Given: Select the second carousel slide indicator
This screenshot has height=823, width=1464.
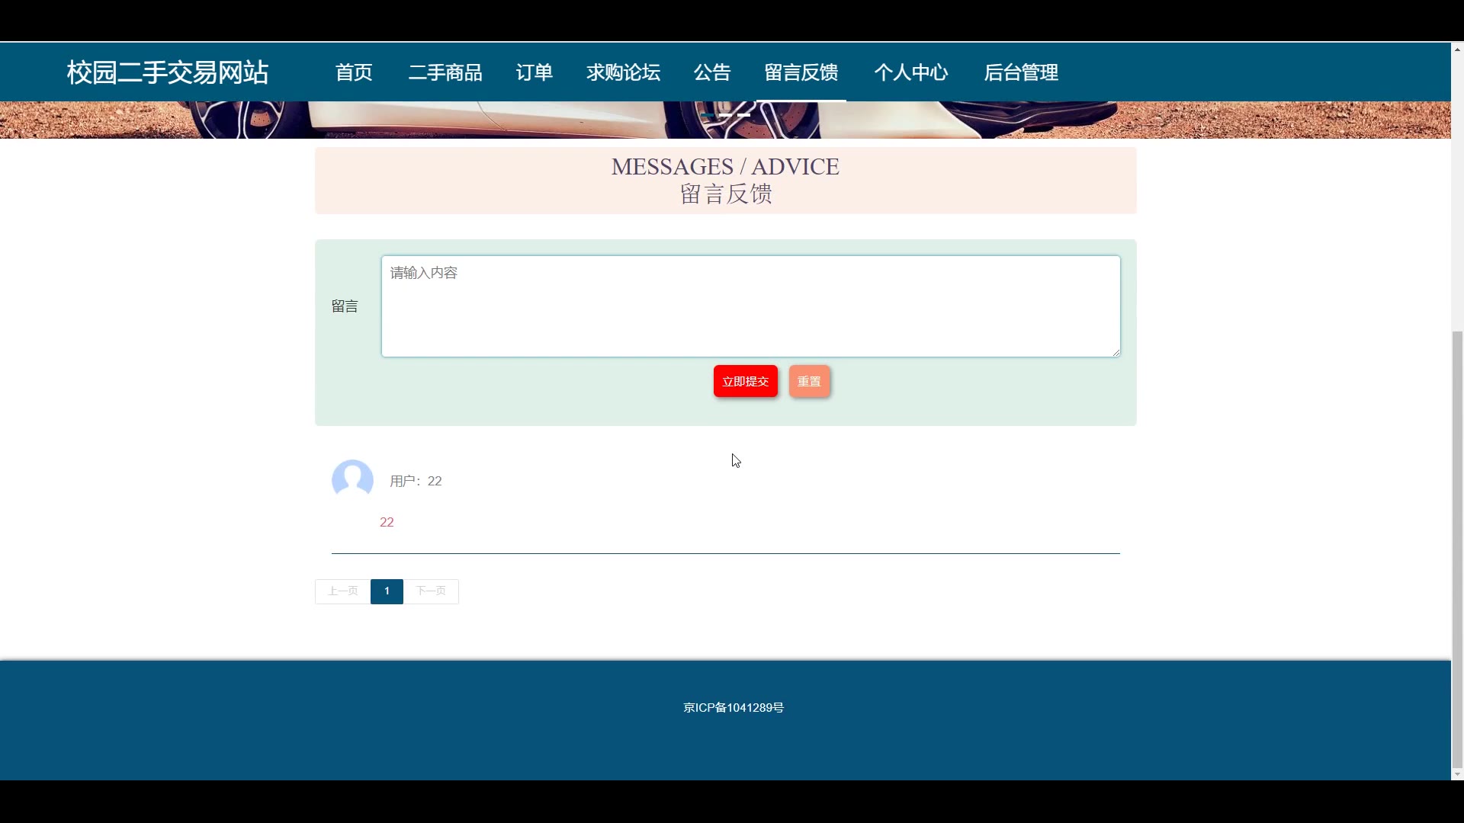Looking at the screenshot, I should 725,115.
